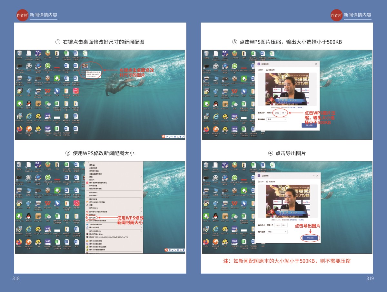The image size is (387, 292).
Task: Expand 图片转PDF submenu arrow in step ② context menu
Action: click(x=141, y=212)
